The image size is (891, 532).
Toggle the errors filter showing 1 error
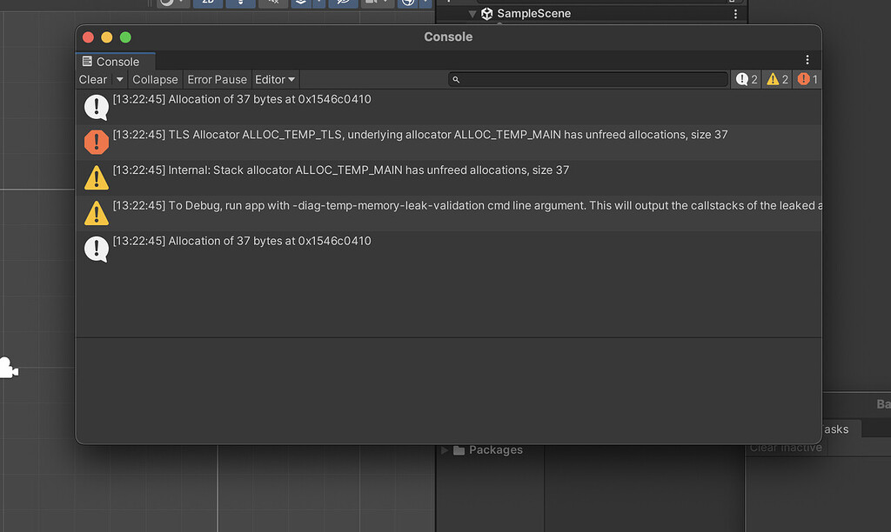pos(807,79)
